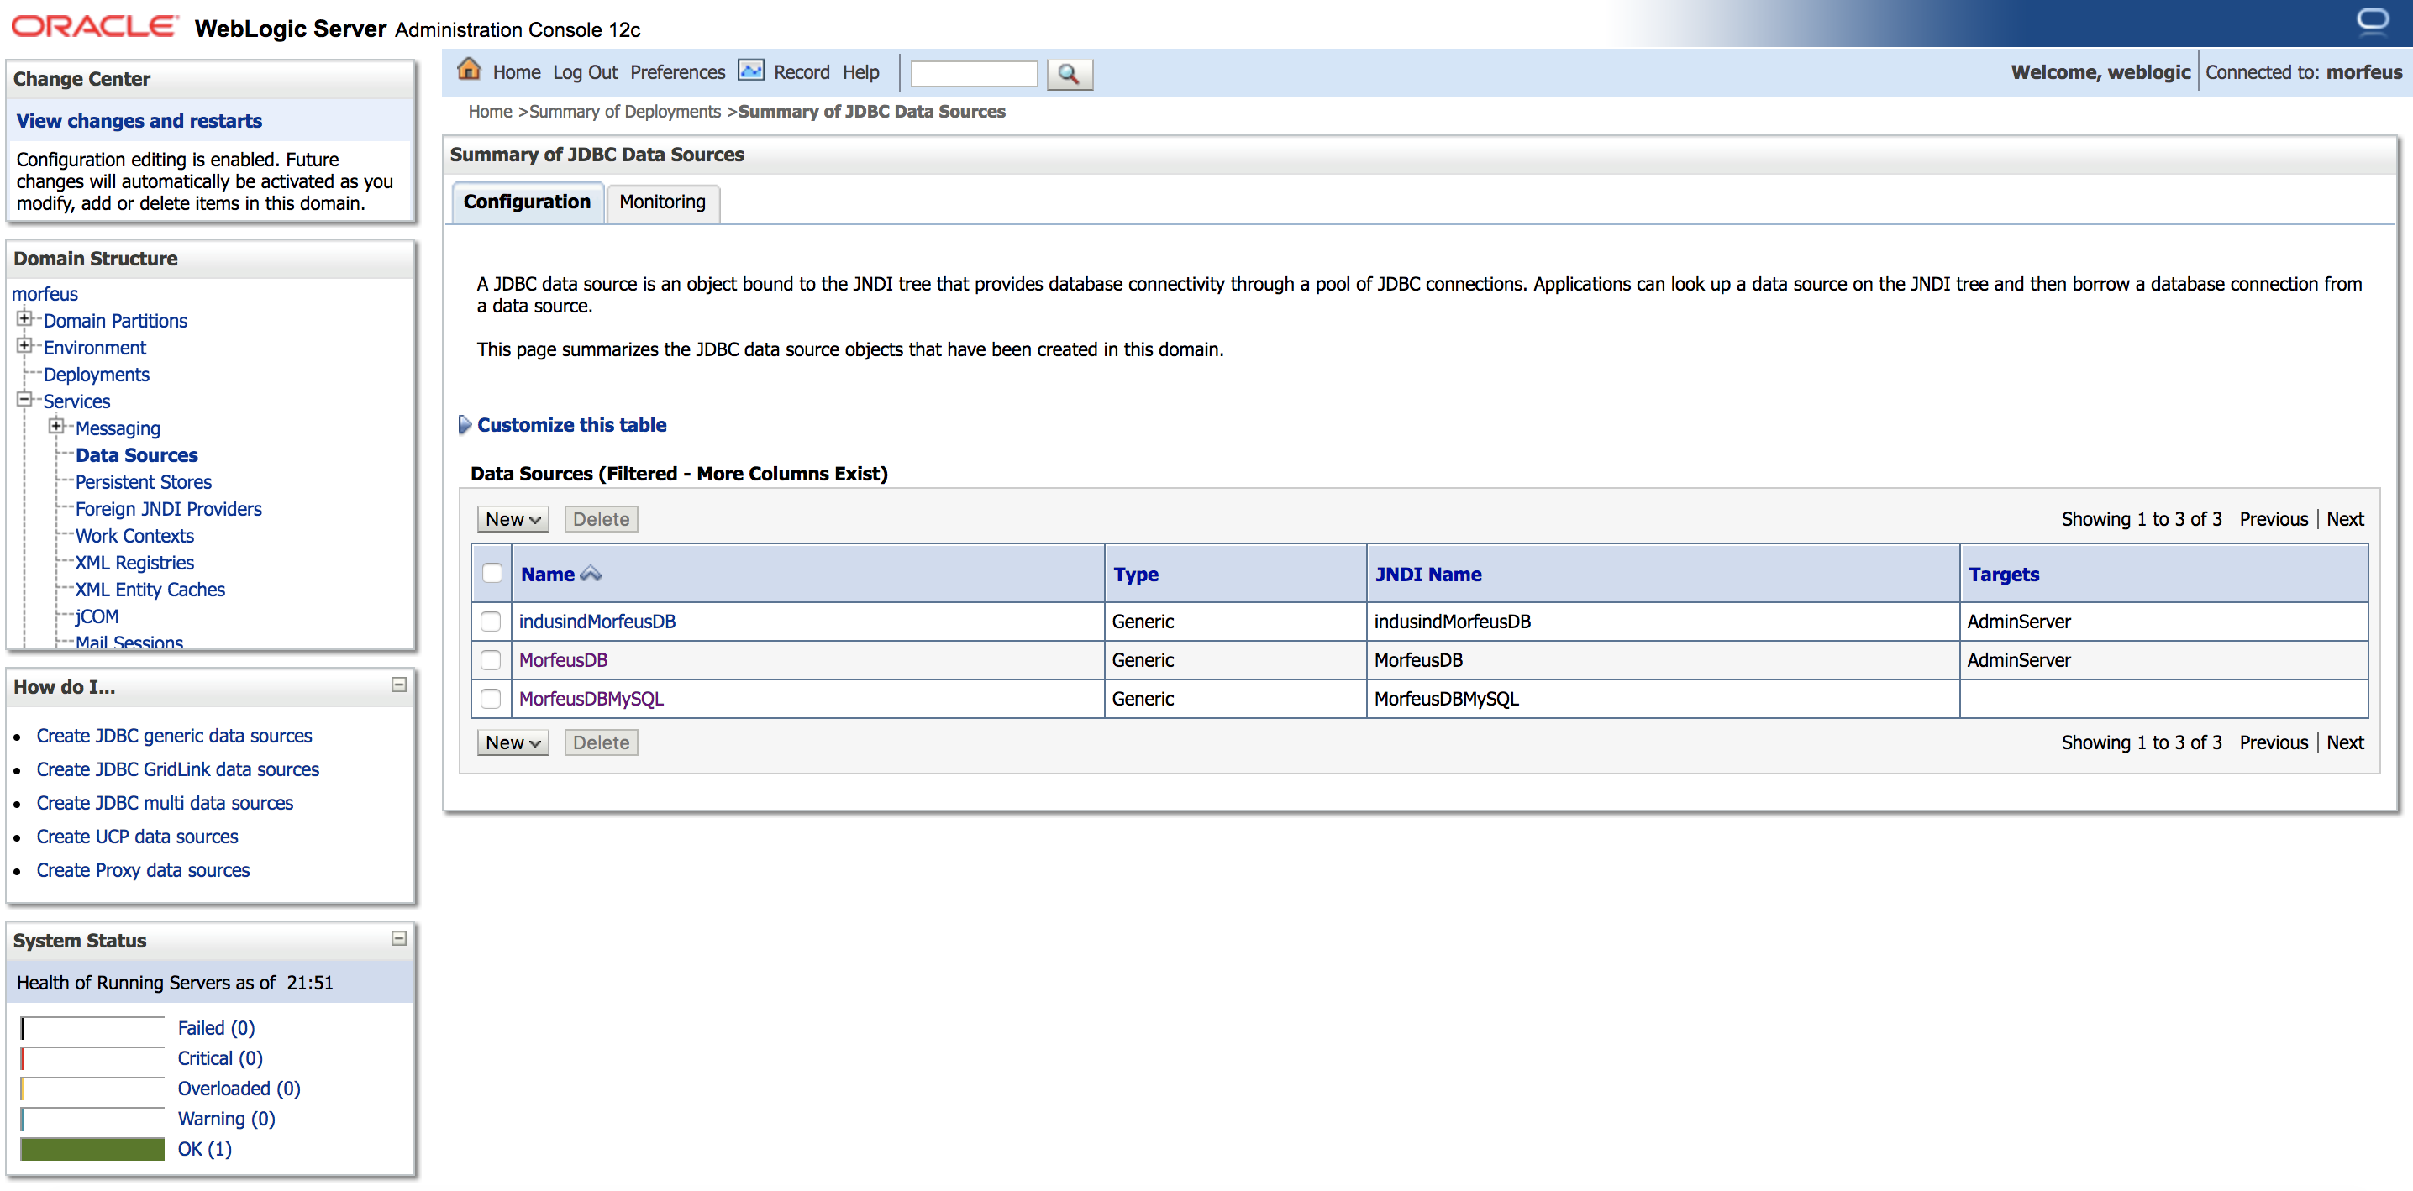Expand Environment tree node
This screenshot has width=2413, height=1191.
tap(24, 345)
